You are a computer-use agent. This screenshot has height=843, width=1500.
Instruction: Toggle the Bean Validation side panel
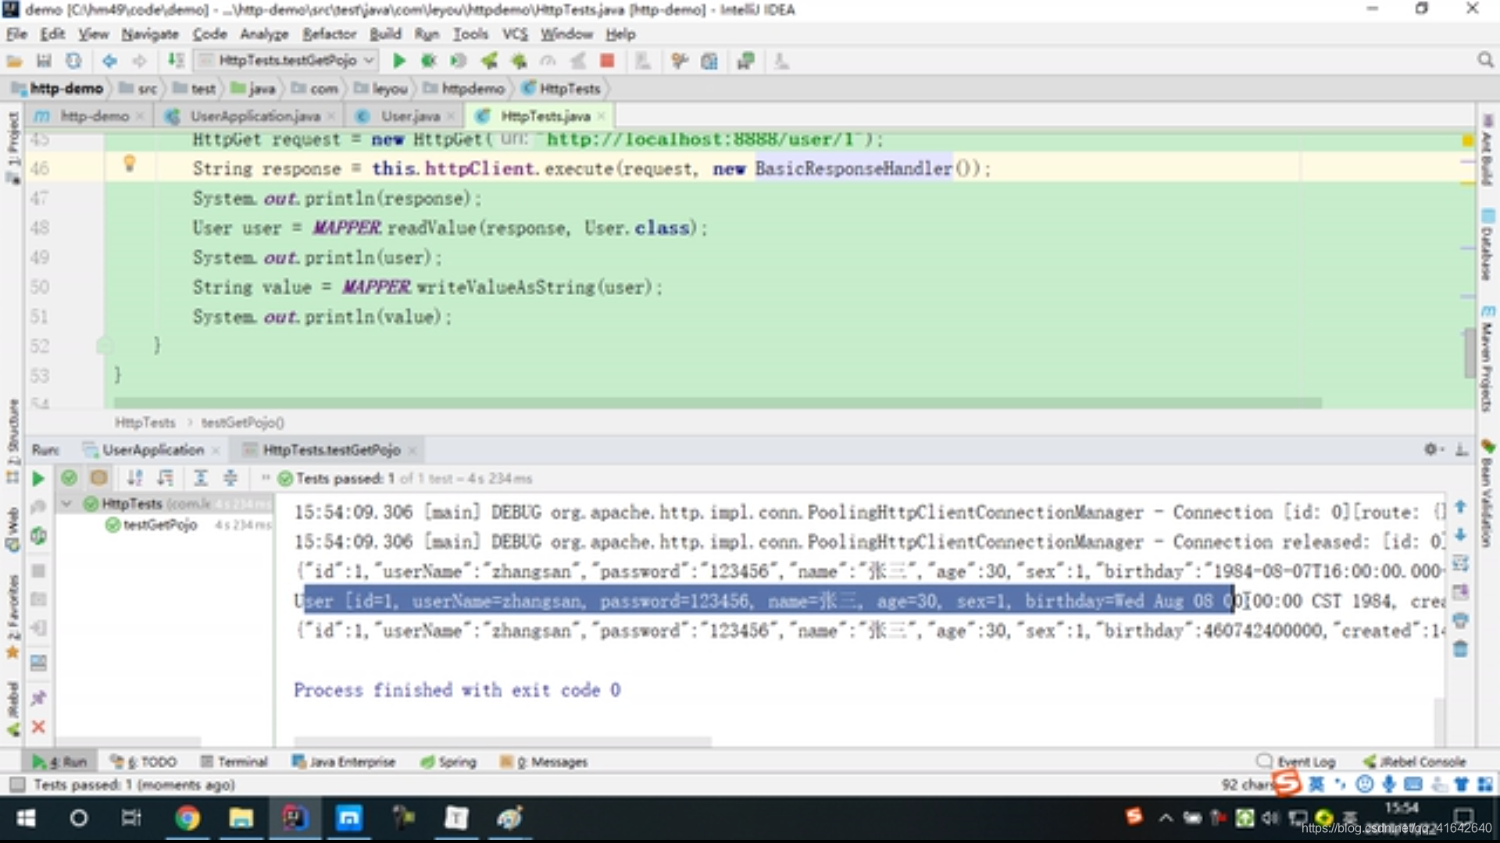(1487, 493)
